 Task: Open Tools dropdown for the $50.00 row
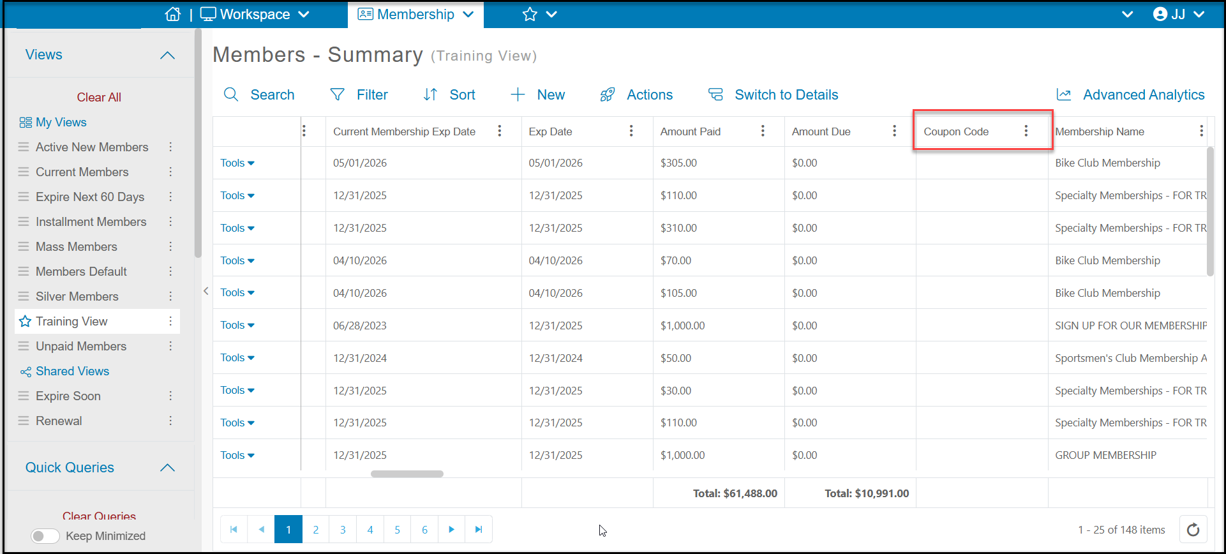[x=237, y=357]
